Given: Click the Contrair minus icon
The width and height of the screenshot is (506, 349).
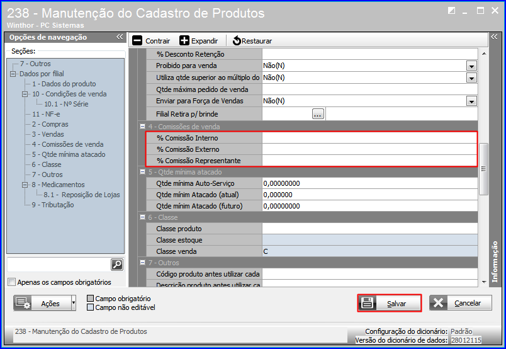Looking at the screenshot, I should click(x=137, y=41).
